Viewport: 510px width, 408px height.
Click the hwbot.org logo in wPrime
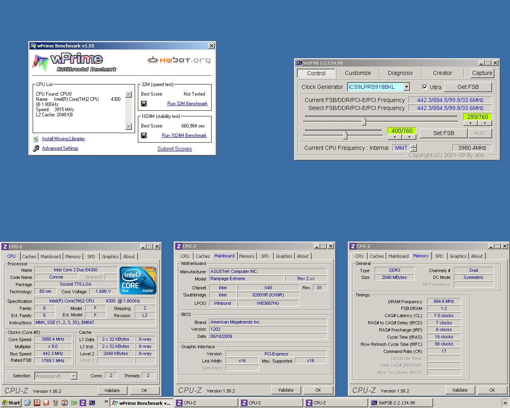click(x=179, y=60)
